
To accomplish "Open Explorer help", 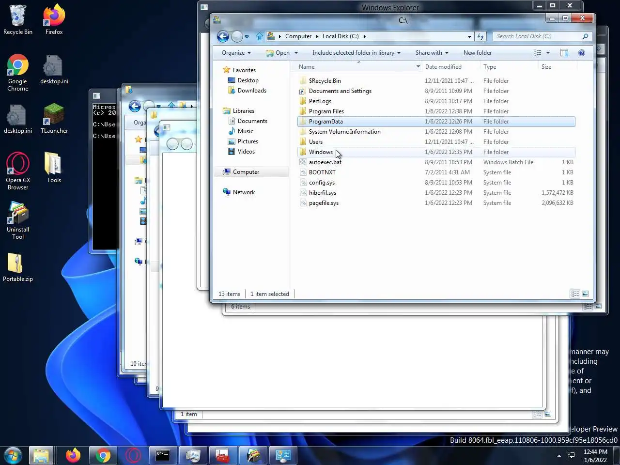I will pyautogui.click(x=582, y=53).
